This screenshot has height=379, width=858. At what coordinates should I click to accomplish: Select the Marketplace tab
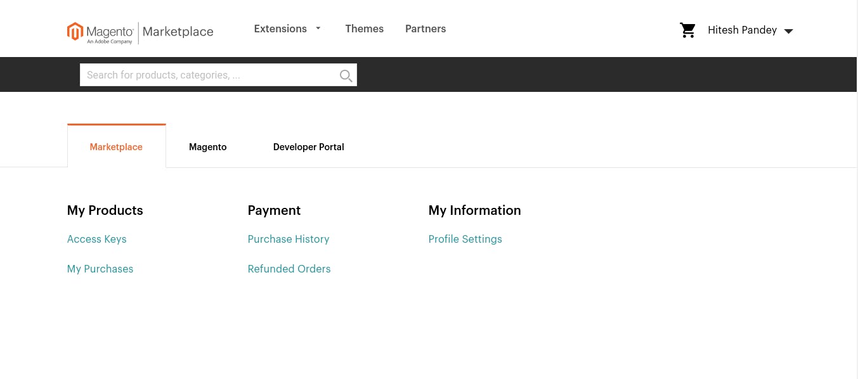[116, 147]
